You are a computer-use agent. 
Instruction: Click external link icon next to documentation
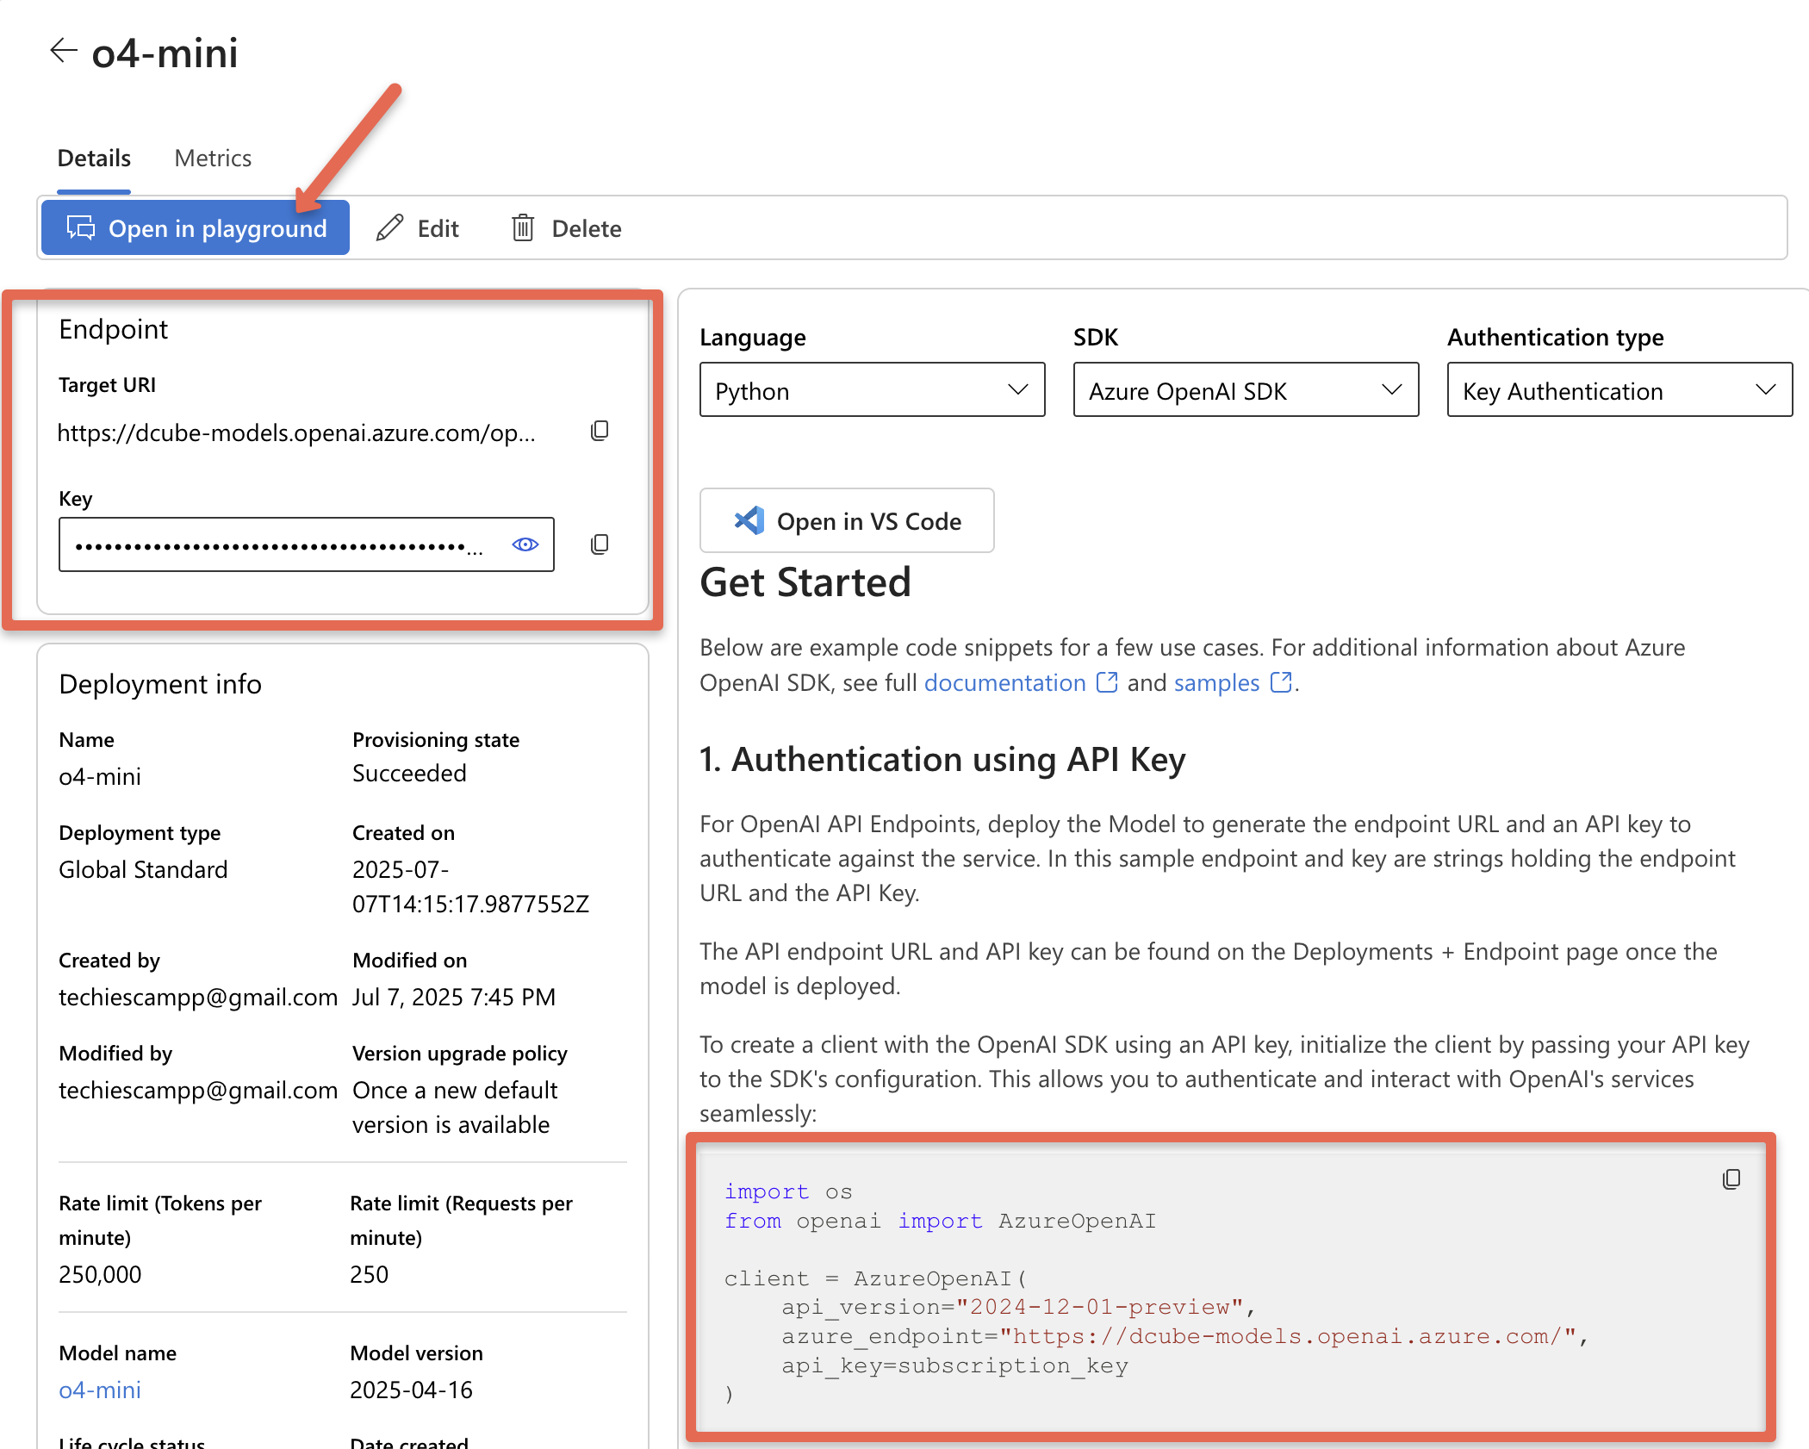[1107, 682]
